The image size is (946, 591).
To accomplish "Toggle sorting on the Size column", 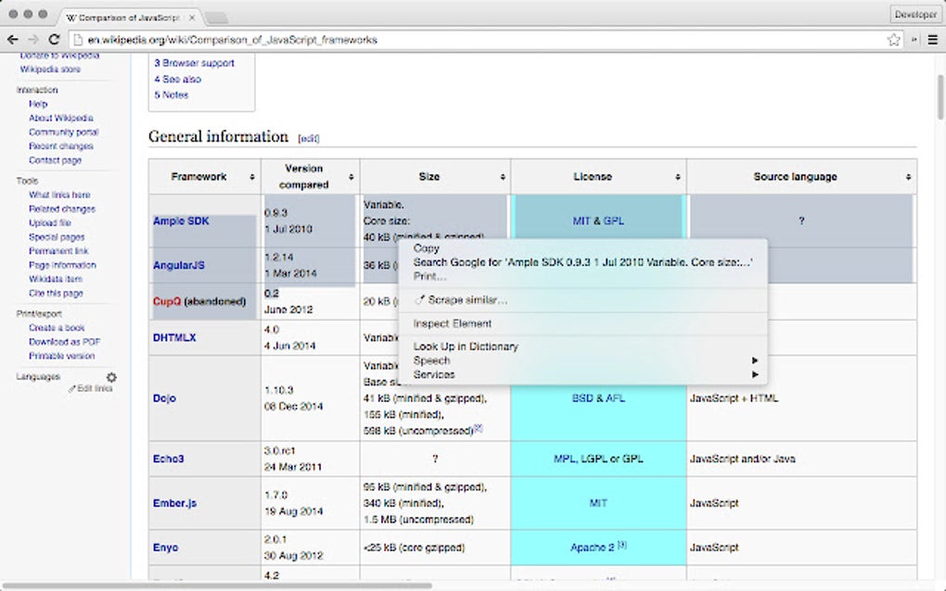I will pyautogui.click(x=505, y=176).
